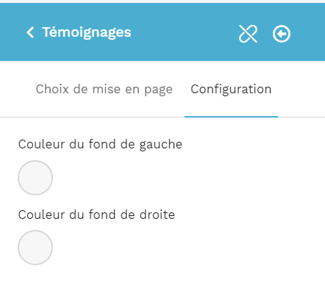Switch to Choix de mise en page tab
This screenshot has width=325, height=288.
pyautogui.click(x=104, y=90)
